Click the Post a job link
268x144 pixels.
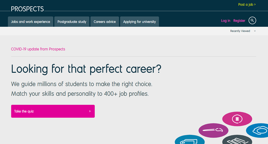247,5
